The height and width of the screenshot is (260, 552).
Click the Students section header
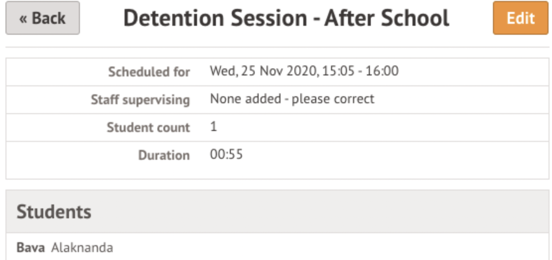(54, 212)
